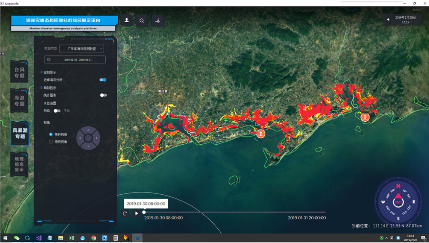Open the 海浪专题 tab
Image resolution: width=429 pixels, height=243 pixels.
(x=20, y=101)
